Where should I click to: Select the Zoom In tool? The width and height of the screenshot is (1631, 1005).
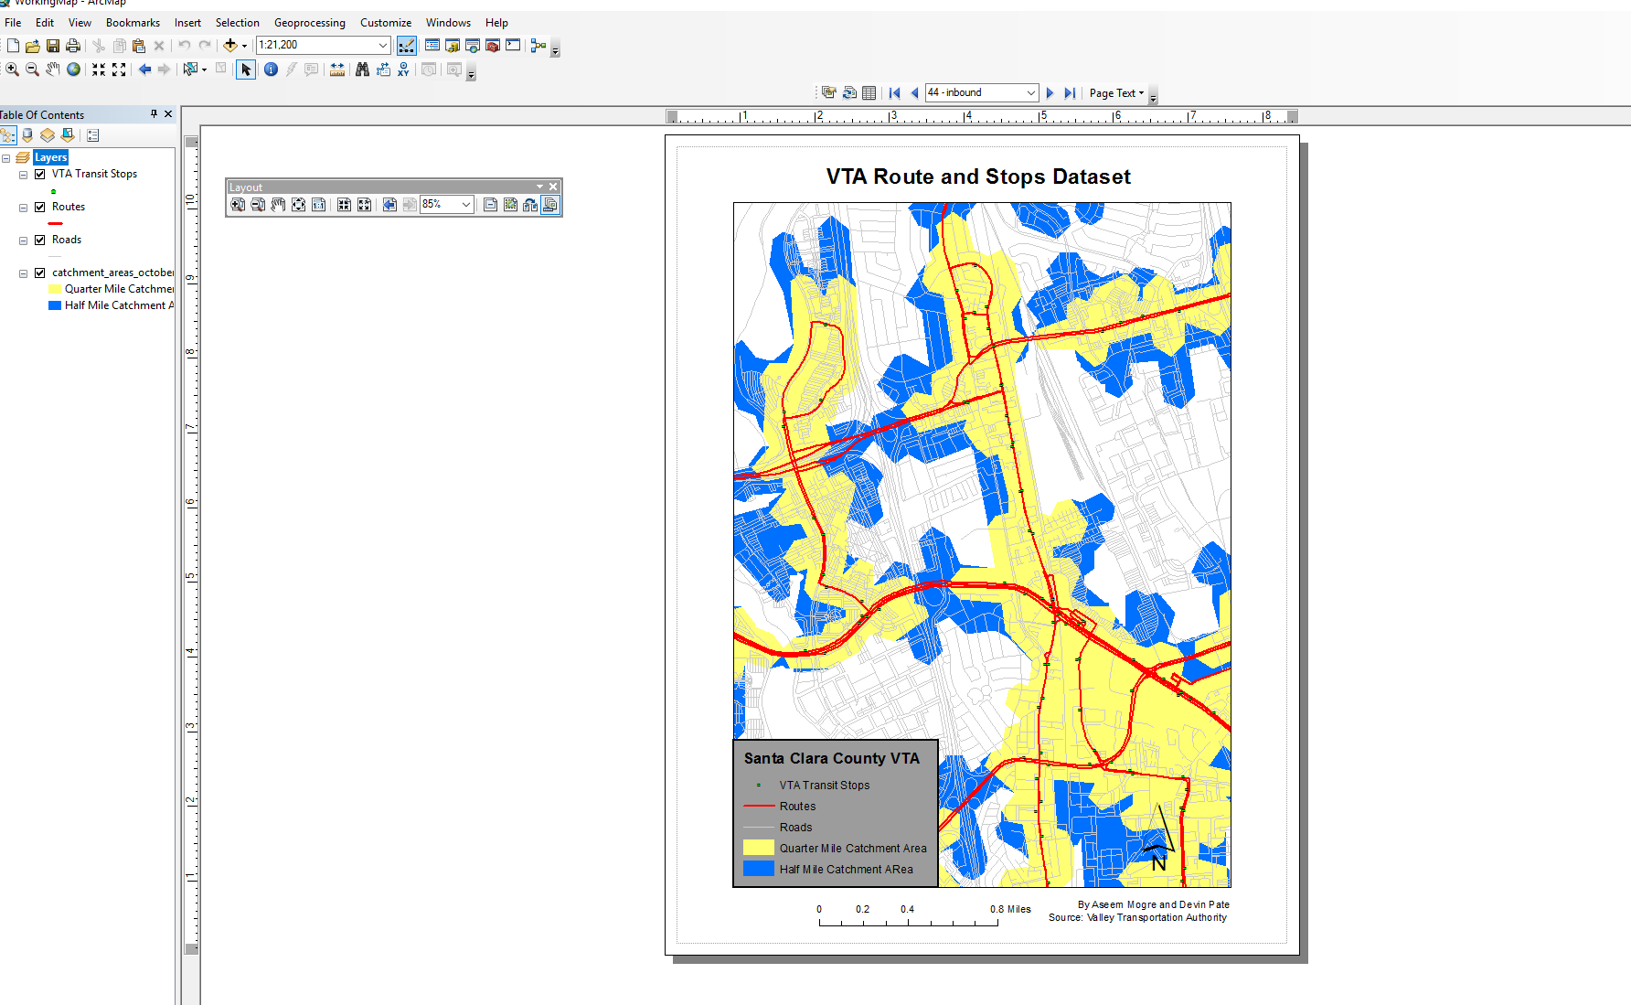tap(12, 69)
